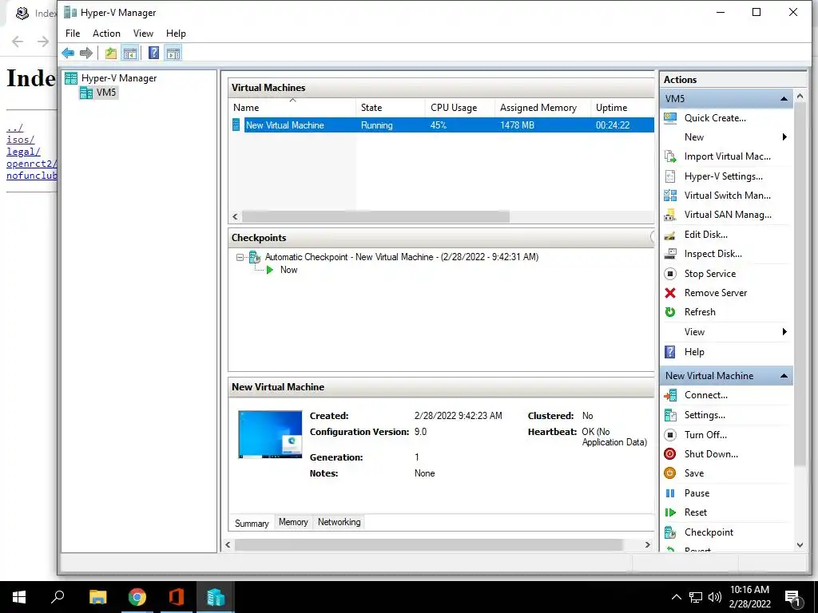This screenshot has height=613, width=818.
Task: Sort by State column header
Action: coord(390,108)
